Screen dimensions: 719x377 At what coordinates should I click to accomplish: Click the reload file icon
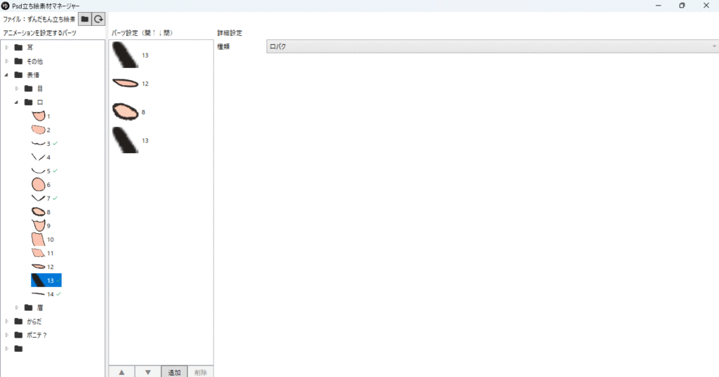coord(99,20)
